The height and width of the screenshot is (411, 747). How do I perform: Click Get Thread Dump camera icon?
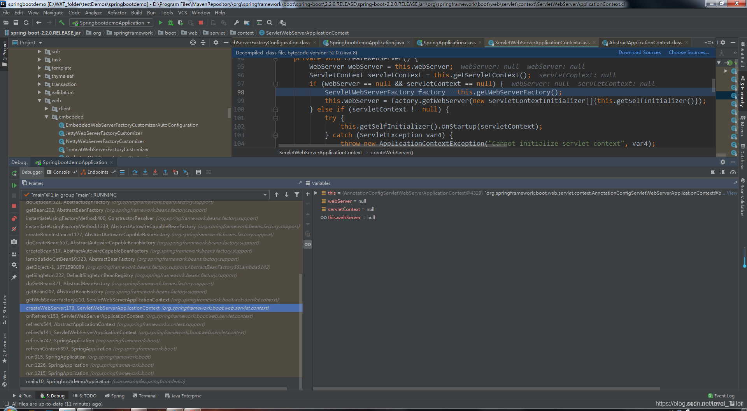pos(14,242)
